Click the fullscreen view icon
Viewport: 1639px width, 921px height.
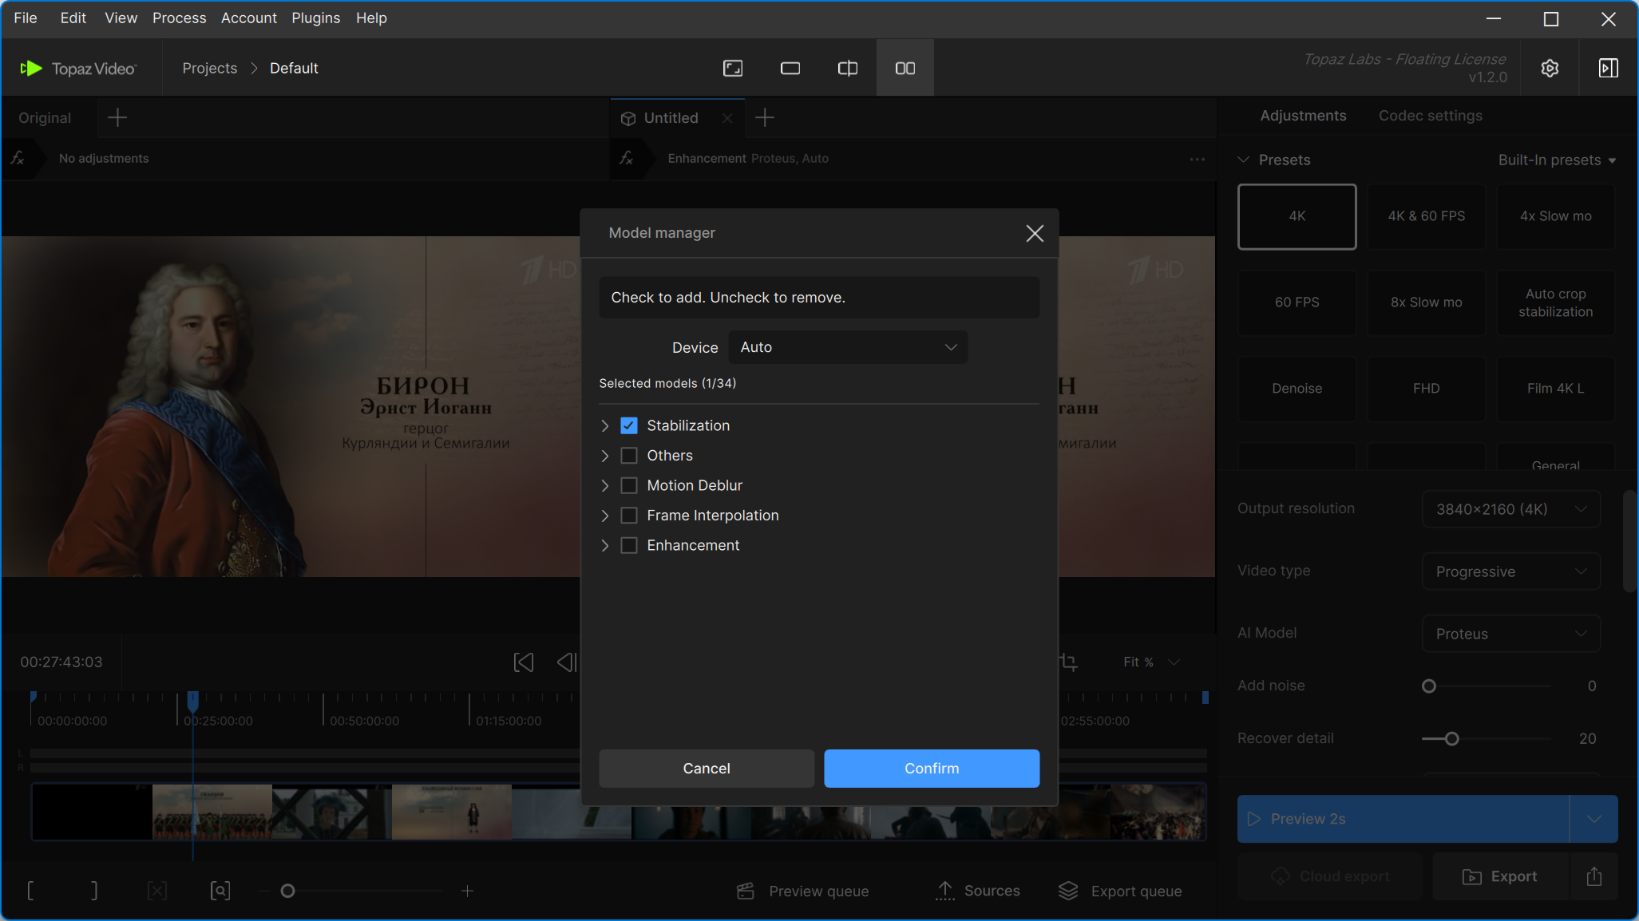(732, 69)
